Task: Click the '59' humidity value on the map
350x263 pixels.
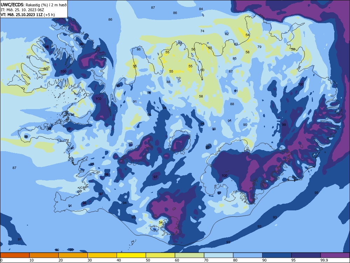Action: pos(293,49)
